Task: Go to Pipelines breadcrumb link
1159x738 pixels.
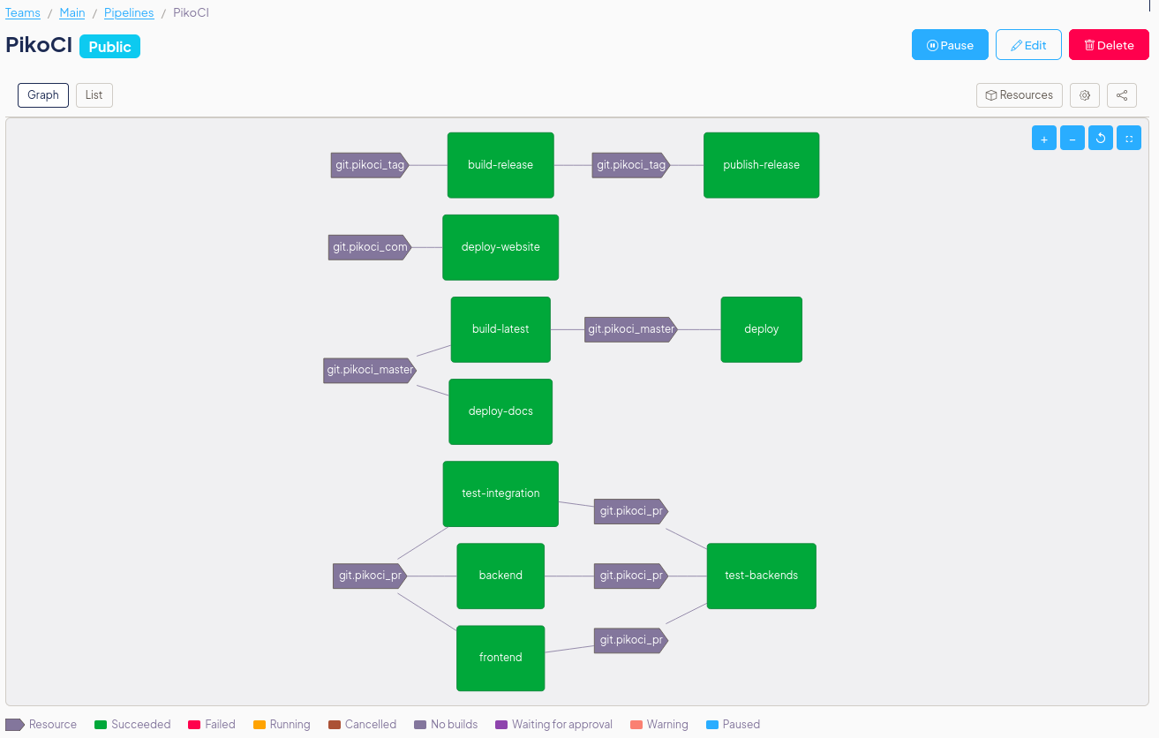Action: click(129, 13)
